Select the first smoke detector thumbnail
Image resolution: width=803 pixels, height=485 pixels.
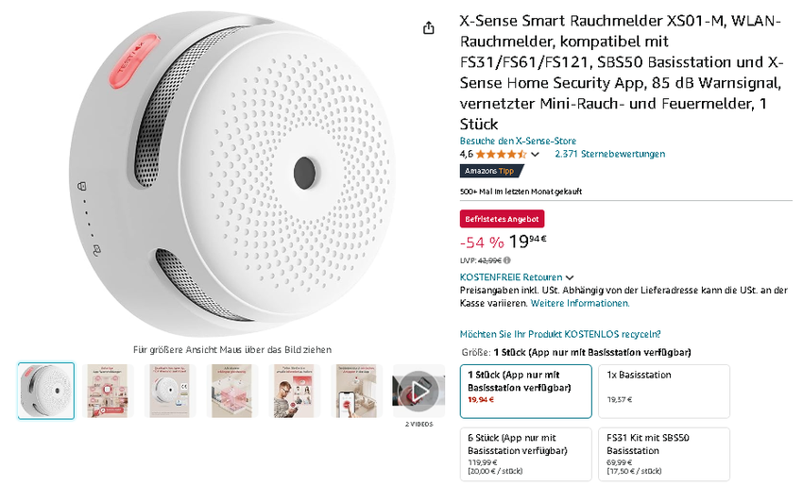tap(45, 391)
